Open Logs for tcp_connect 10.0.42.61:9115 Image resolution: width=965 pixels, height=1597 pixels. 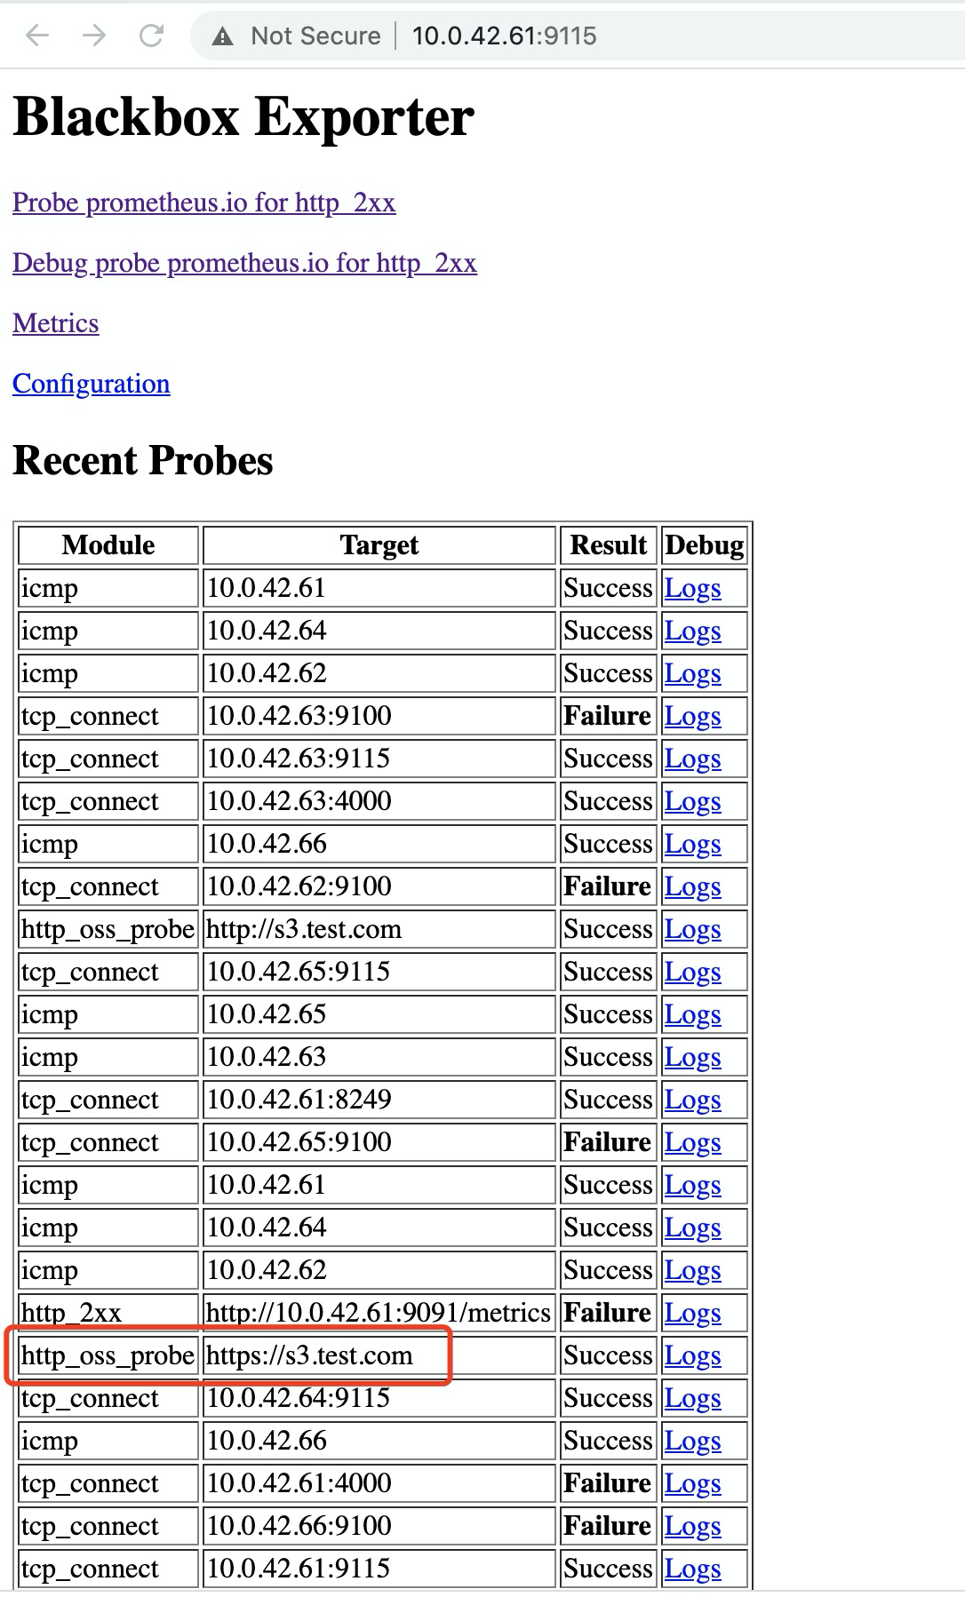pyautogui.click(x=692, y=1569)
